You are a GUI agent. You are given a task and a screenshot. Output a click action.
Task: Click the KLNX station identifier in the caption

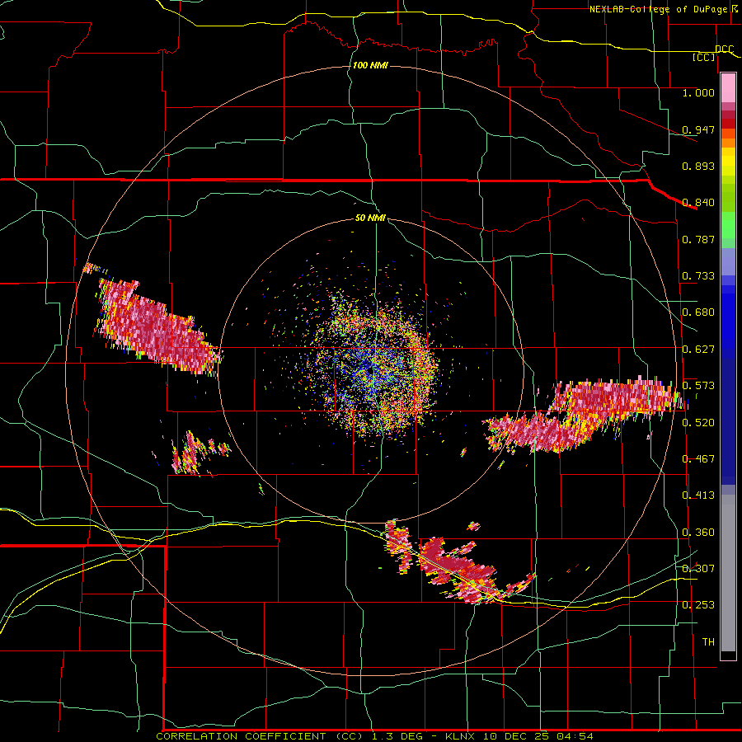pyautogui.click(x=462, y=736)
